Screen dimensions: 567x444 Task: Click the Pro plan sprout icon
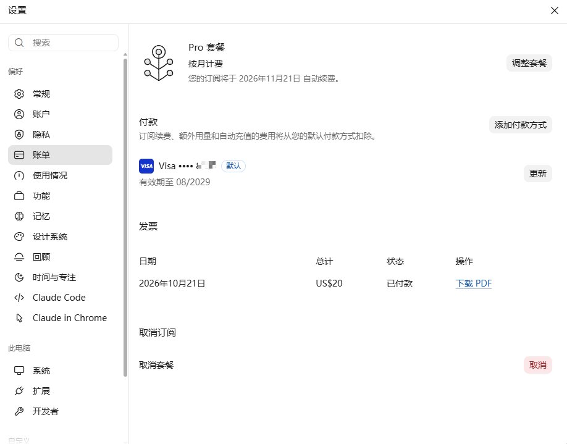[158, 63]
